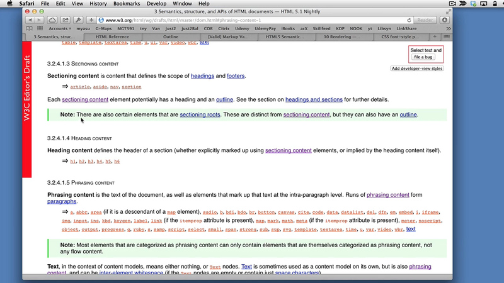Switch to the [Valid] Markup Va... tab
Image resolution: width=504 pixels, height=283 pixels.
click(228, 36)
